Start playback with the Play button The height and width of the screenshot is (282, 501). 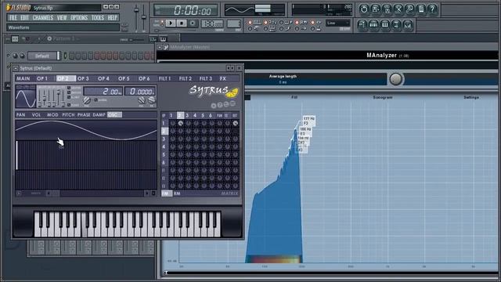pos(171,23)
